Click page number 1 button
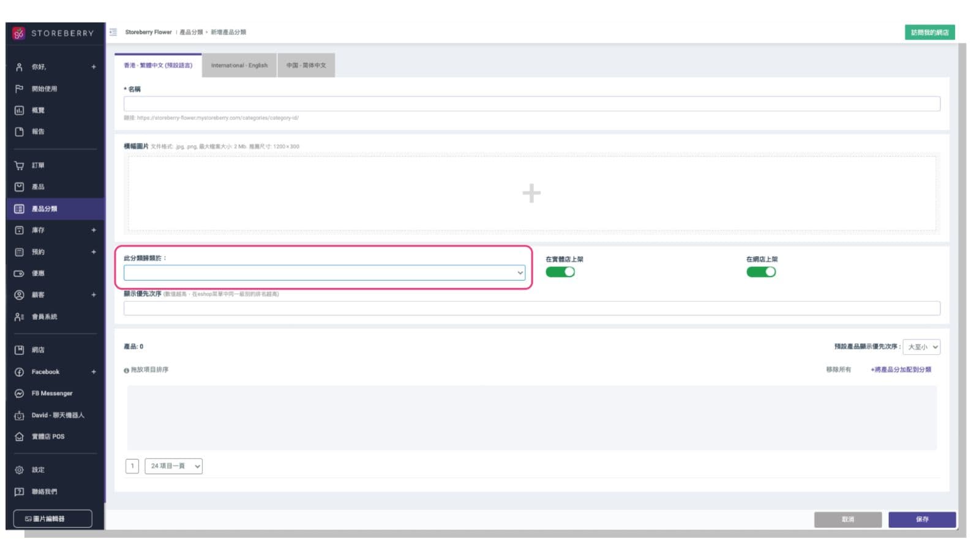This screenshot has width=979, height=550. click(x=132, y=466)
